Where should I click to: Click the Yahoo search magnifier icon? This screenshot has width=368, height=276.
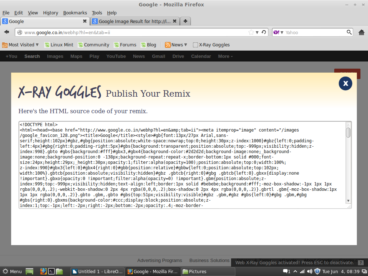[x=349, y=32]
